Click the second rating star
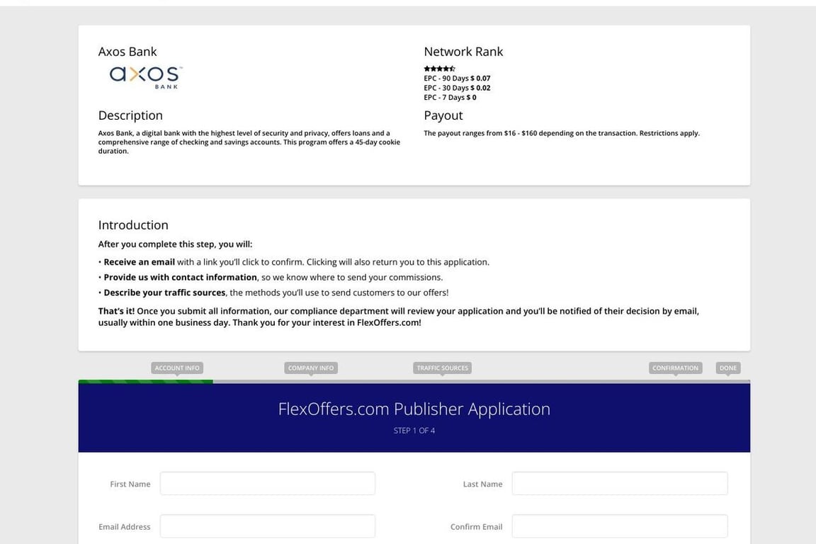This screenshot has width=816, height=544. click(x=433, y=68)
